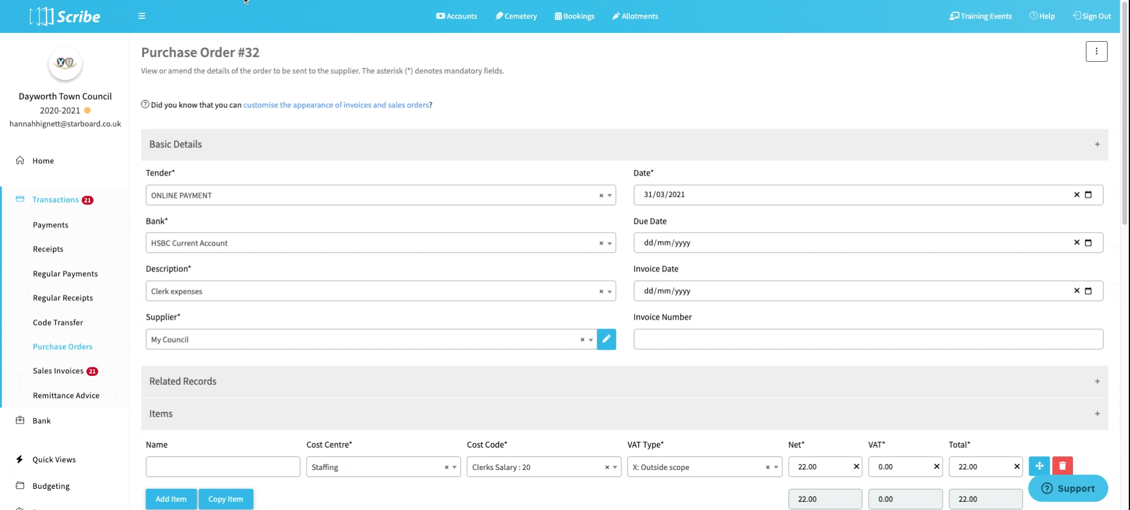
Task: Collapse the Basic Details section
Action: (x=1097, y=144)
